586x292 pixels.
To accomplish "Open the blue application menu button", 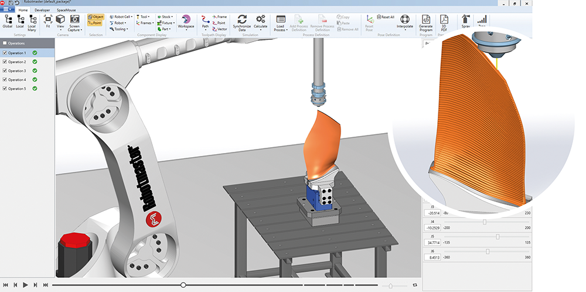I will pyautogui.click(x=7, y=10).
